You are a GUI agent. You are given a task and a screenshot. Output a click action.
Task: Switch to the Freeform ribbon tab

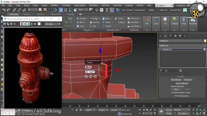[27, 14]
